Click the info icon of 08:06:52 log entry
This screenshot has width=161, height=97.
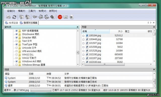pyautogui.click(x=6, y=78)
